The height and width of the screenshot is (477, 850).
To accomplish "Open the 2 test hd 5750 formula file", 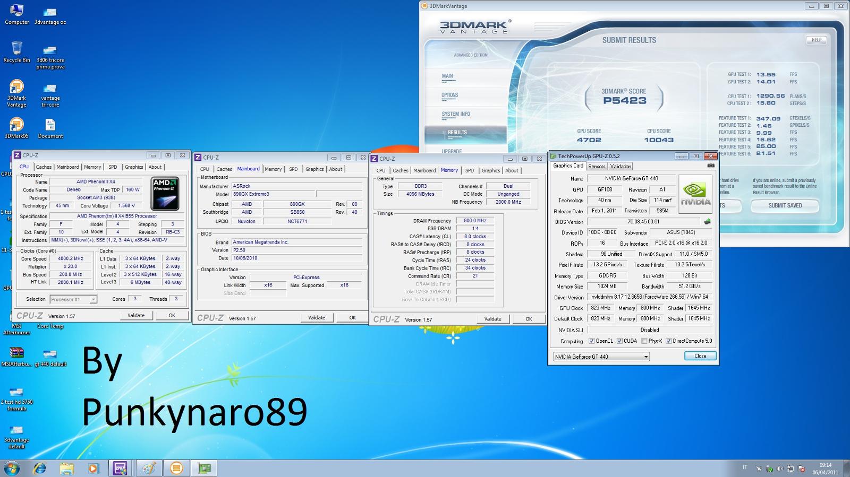I will tap(16, 399).
